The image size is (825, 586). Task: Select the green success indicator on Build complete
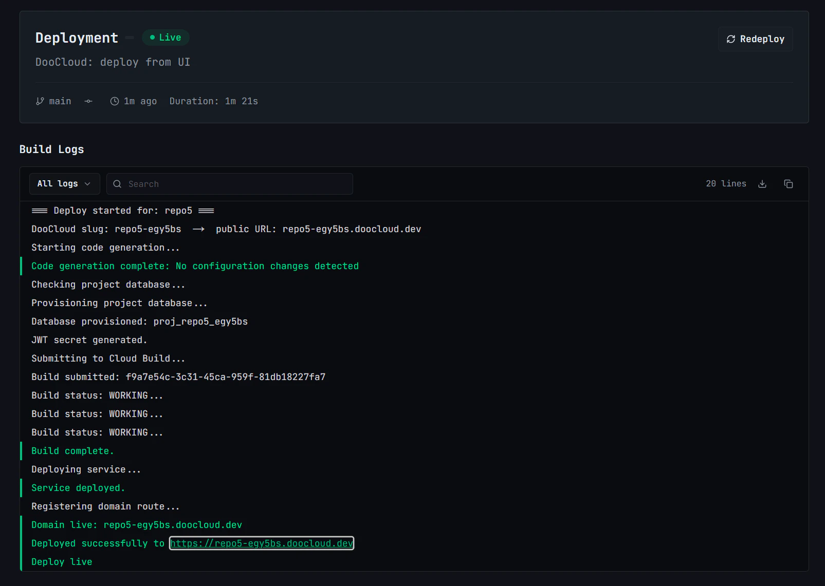[21, 450]
